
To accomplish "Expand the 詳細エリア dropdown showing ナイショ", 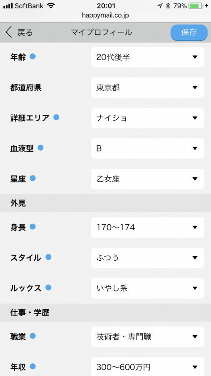I will pyautogui.click(x=148, y=118).
